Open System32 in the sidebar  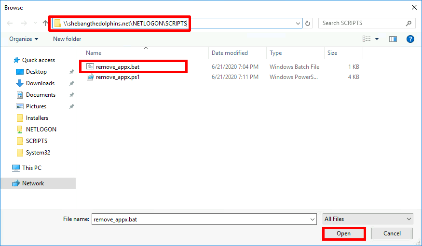point(38,153)
